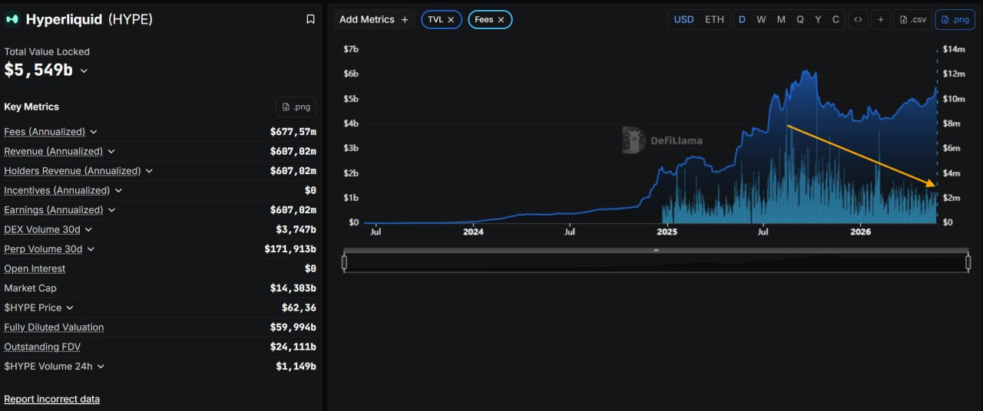Image resolution: width=983 pixels, height=411 pixels.
Task: Expand Incentives (Annualized) details
Action: tap(118, 190)
